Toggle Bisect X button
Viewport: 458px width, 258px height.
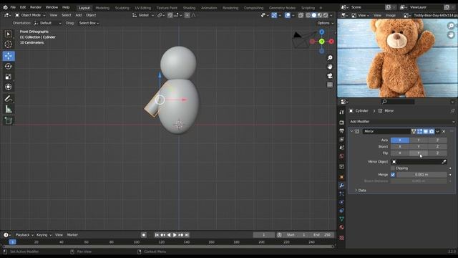point(400,147)
